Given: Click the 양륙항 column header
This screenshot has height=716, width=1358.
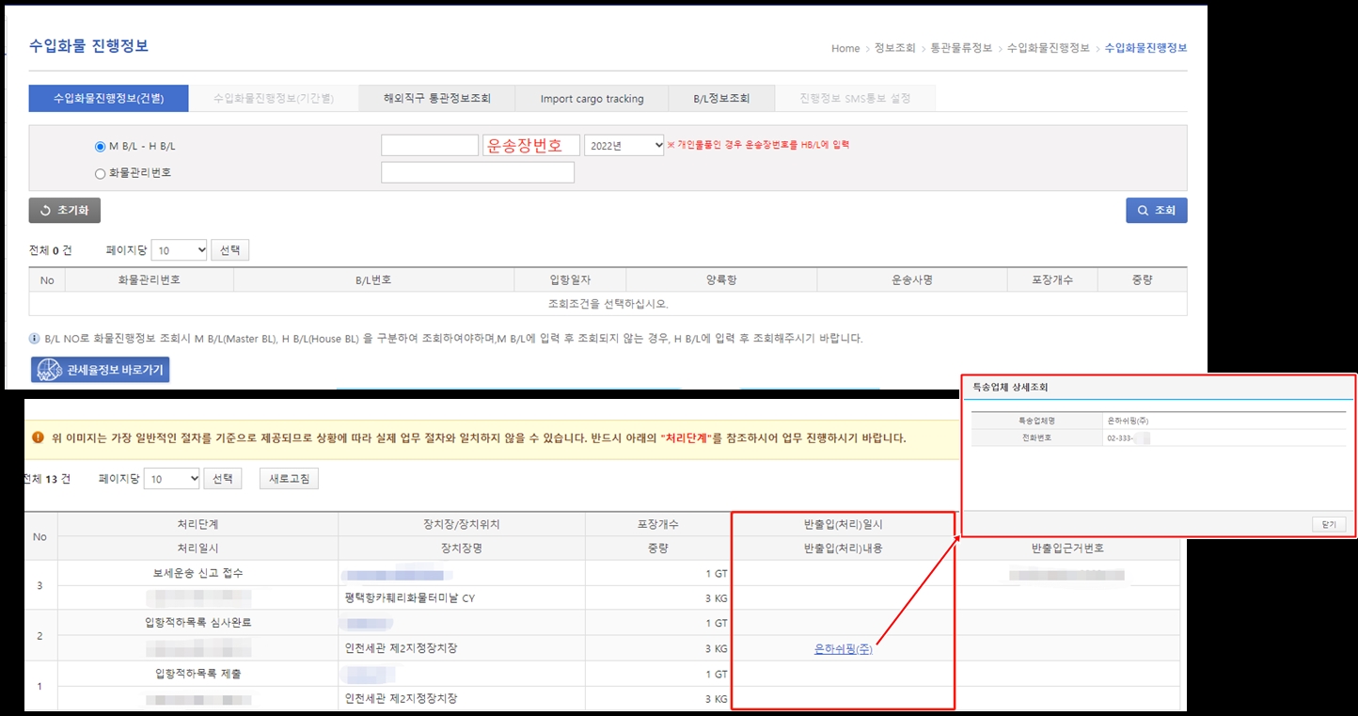Looking at the screenshot, I should pyautogui.click(x=721, y=280).
